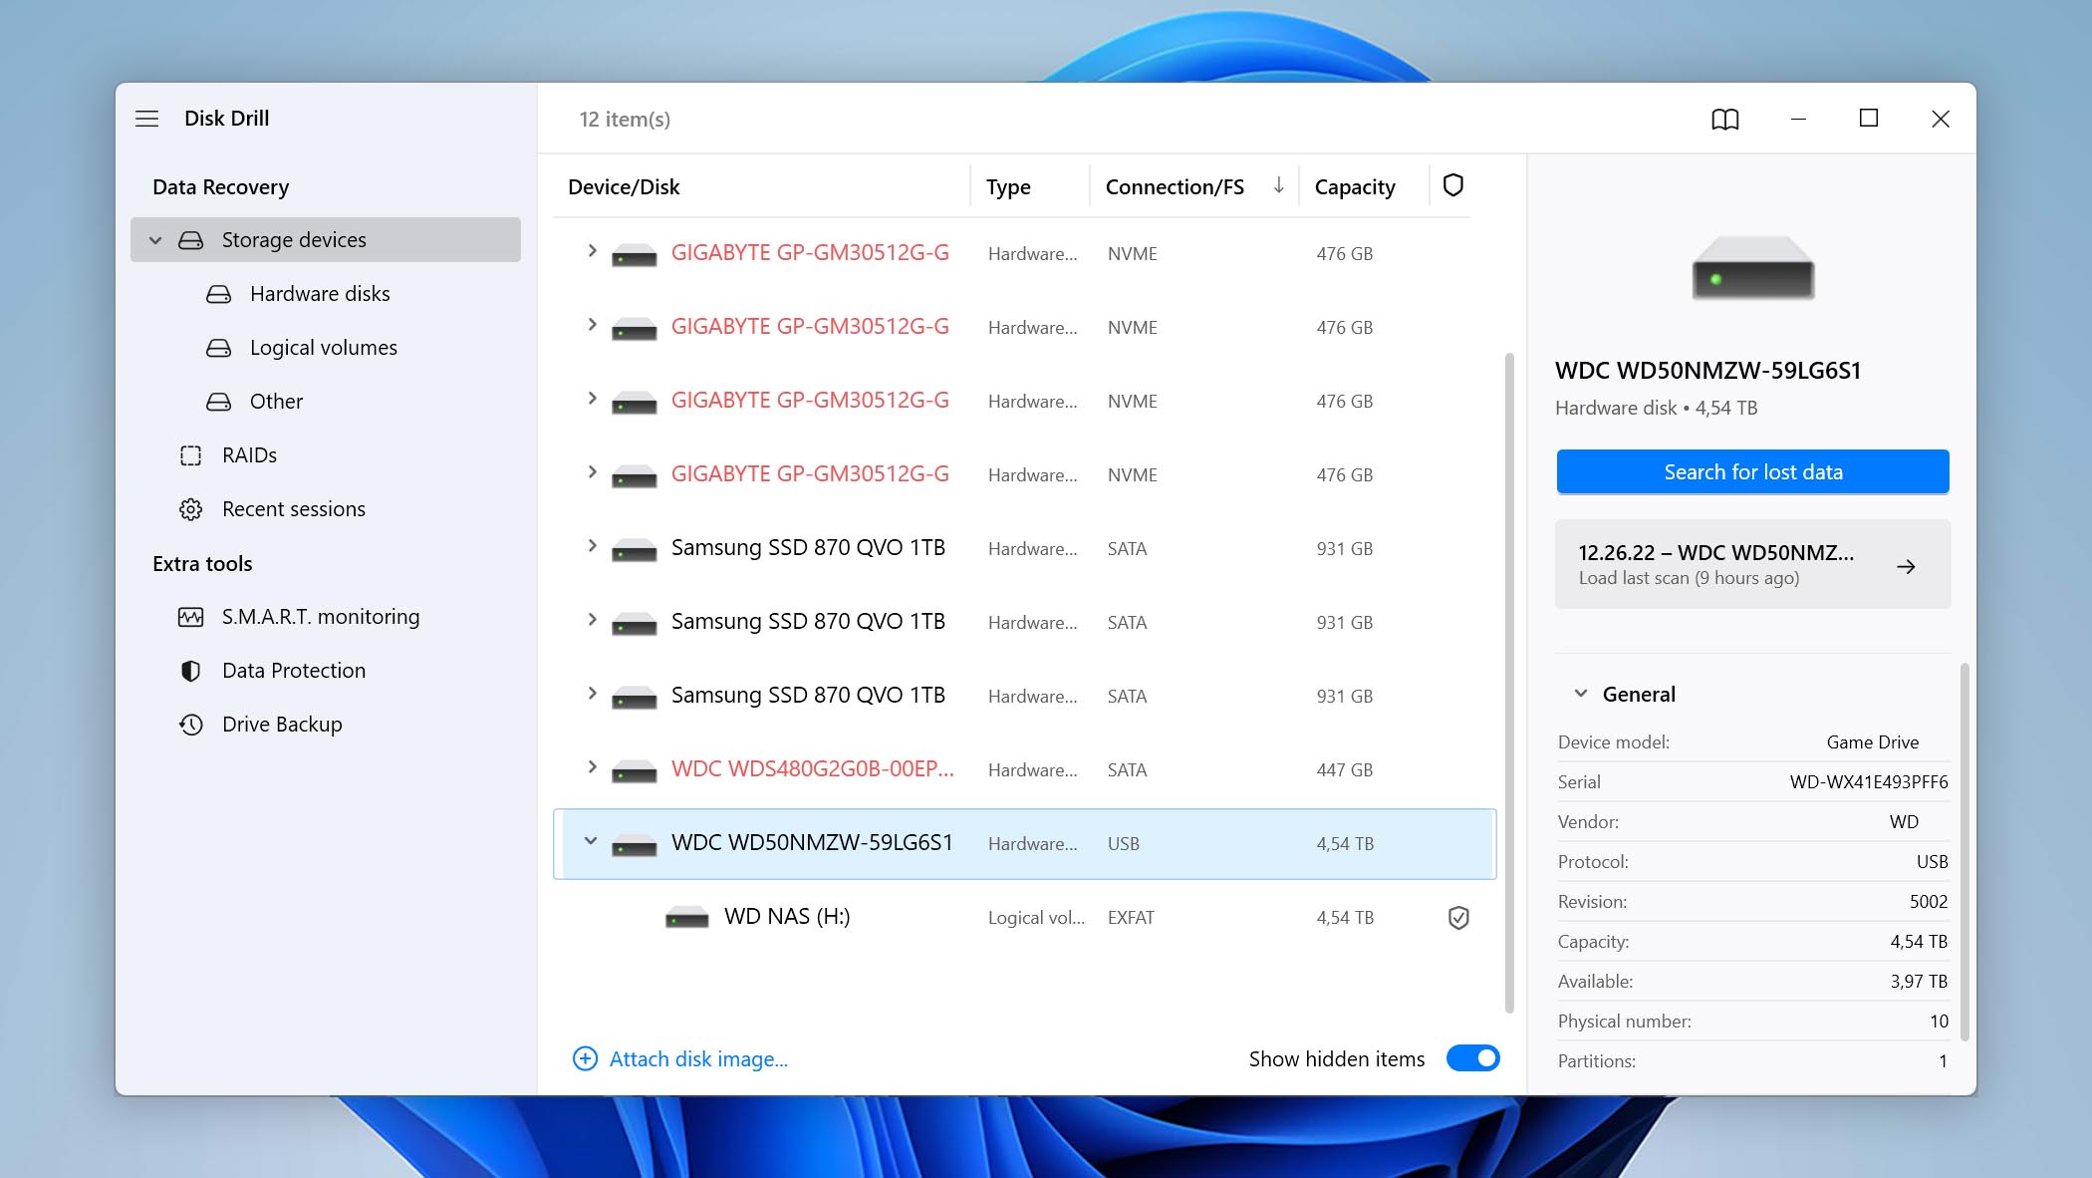Click the plus icon for Attach disk image
The height and width of the screenshot is (1178, 2092).
click(585, 1058)
